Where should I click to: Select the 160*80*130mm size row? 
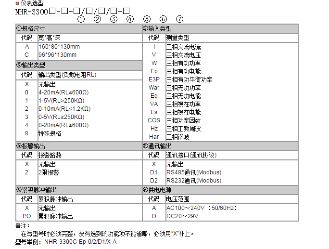[x=59, y=47]
